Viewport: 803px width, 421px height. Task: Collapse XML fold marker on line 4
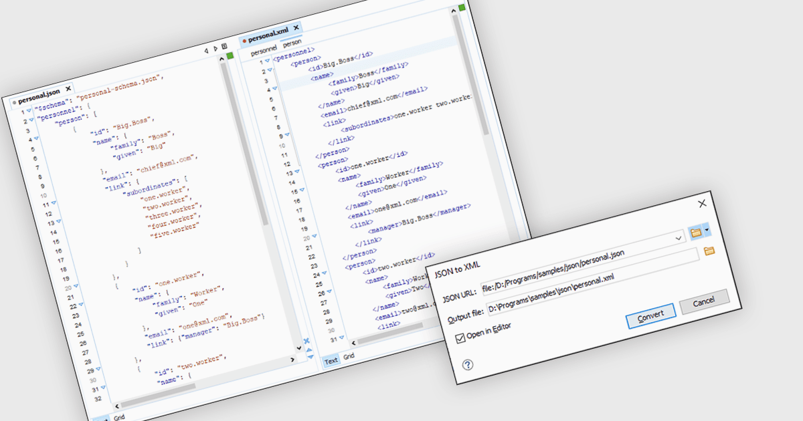coord(275,88)
